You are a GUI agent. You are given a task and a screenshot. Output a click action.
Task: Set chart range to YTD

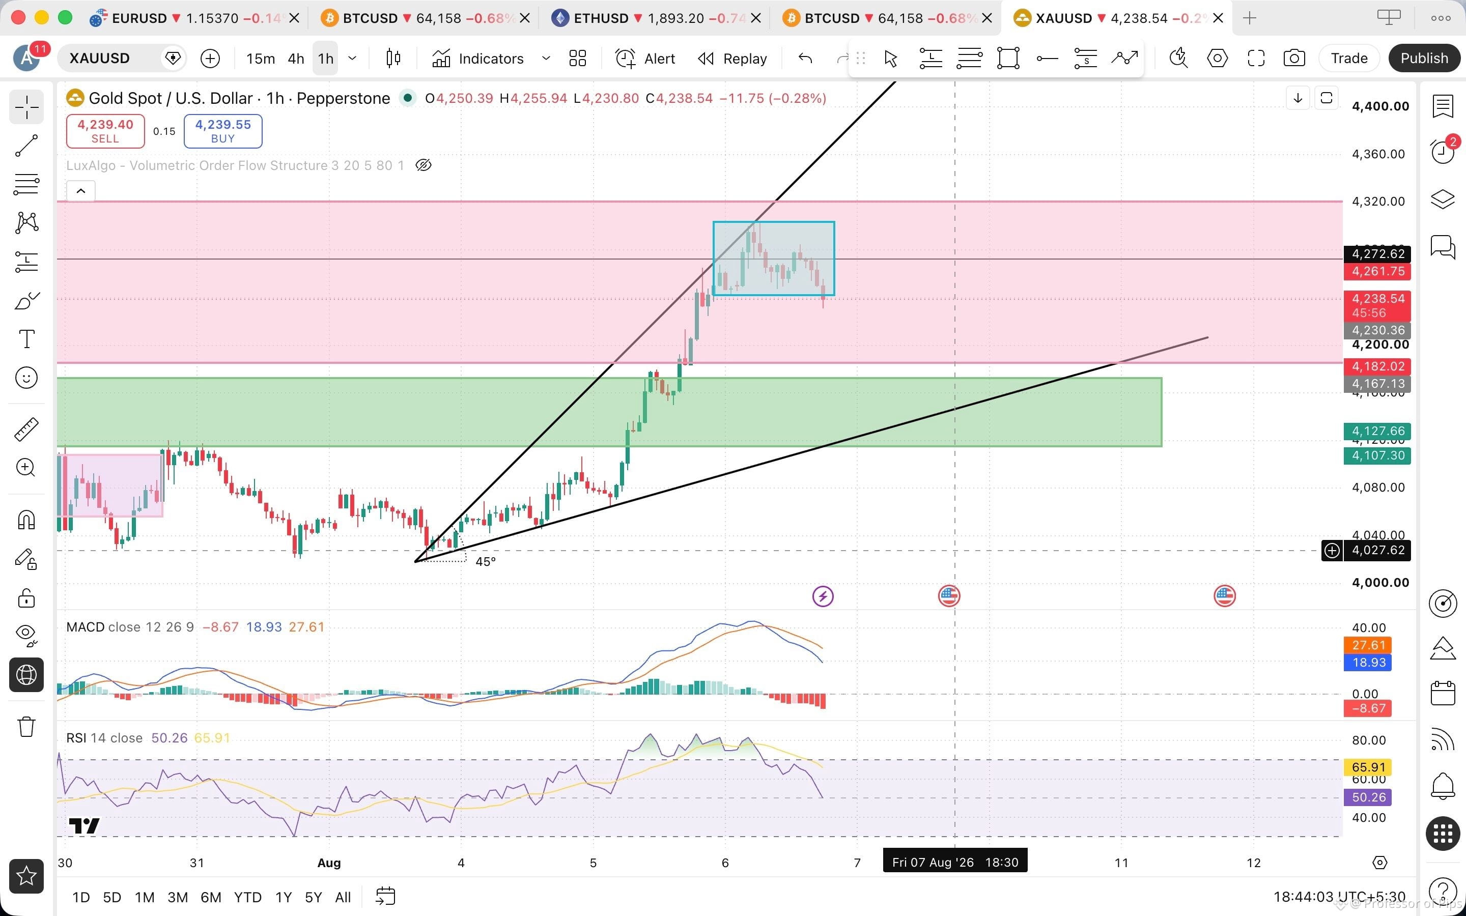point(247,897)
